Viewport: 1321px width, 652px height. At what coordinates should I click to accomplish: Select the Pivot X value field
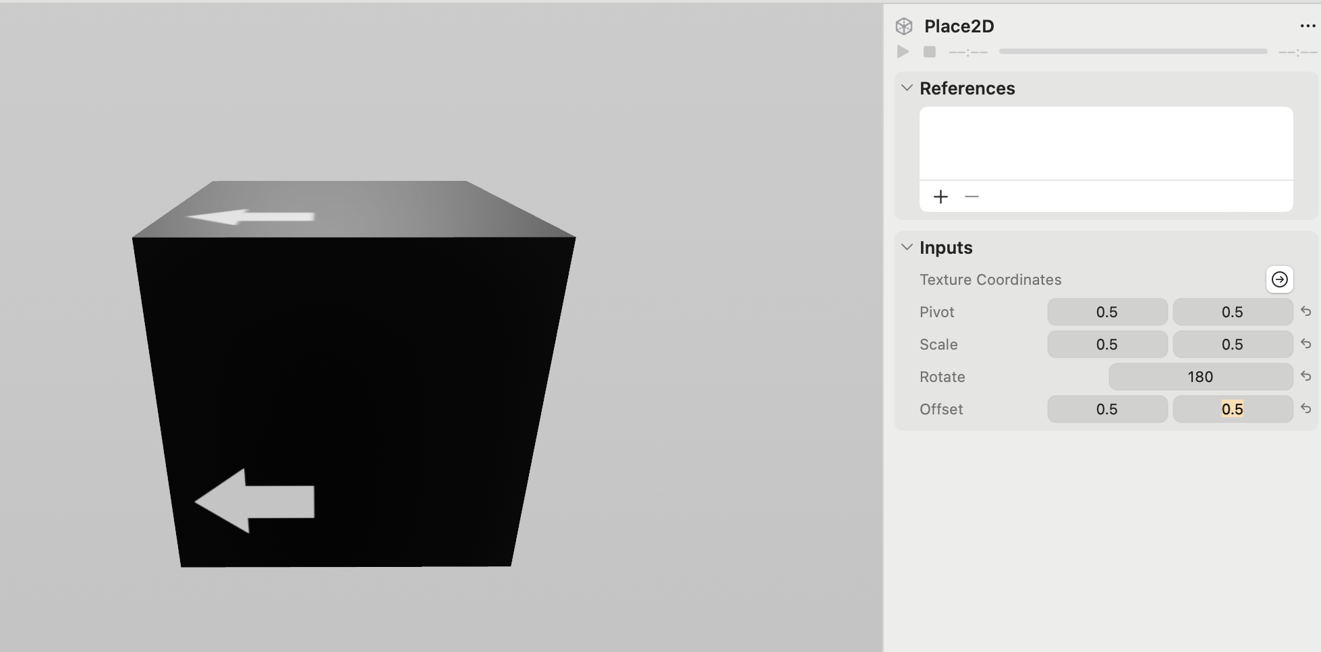1107,311
